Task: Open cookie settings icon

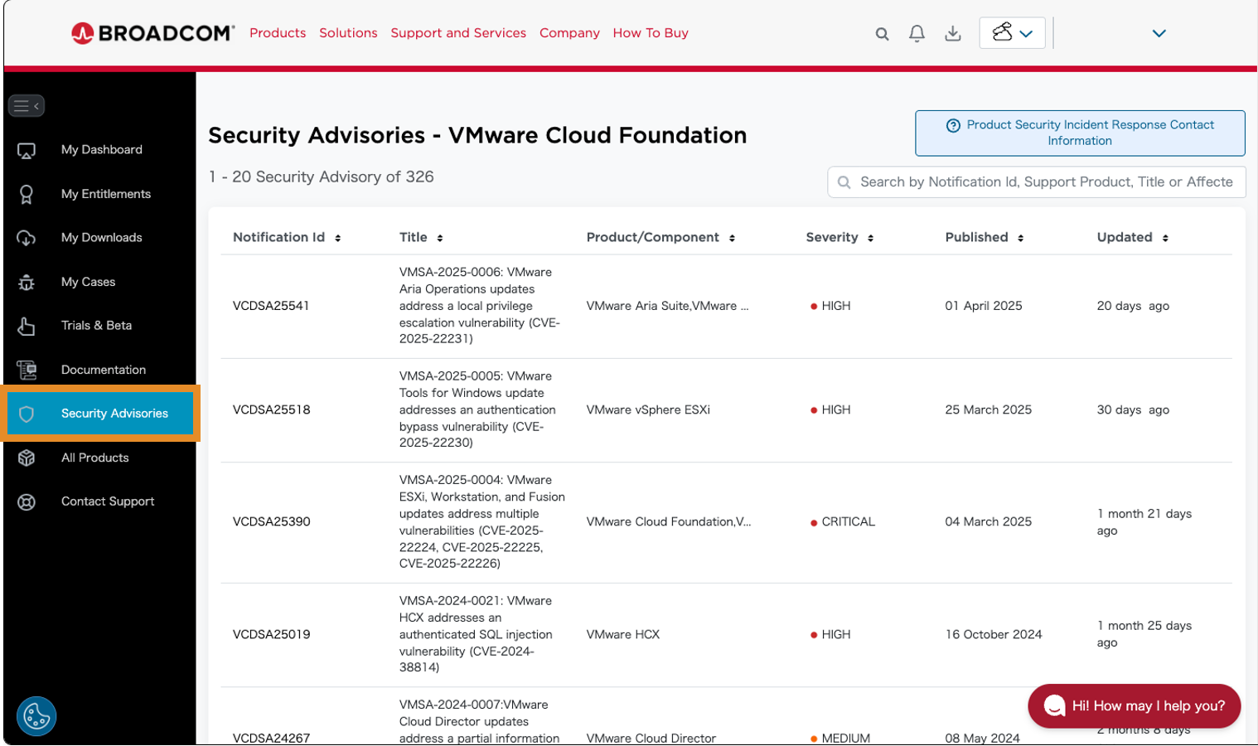Action: pos(36,716)
